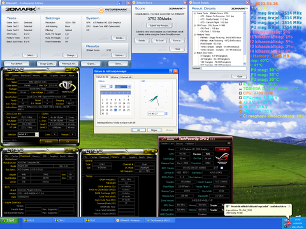
Task: Click Mégse in the date and time dialog
Action: pos(154,130)
